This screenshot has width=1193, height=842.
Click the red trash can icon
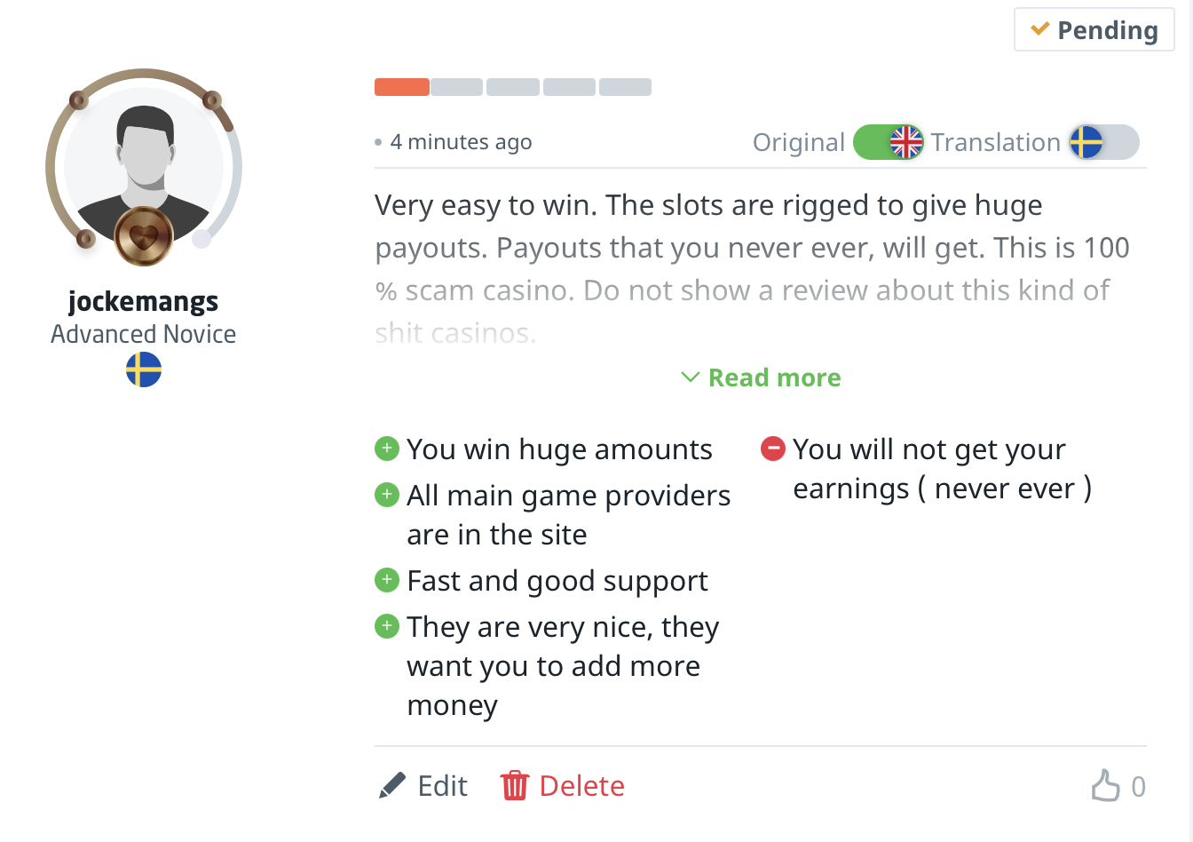pos(514,786)
